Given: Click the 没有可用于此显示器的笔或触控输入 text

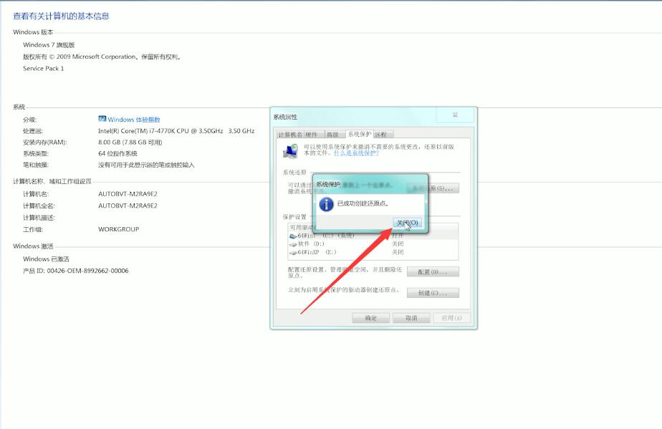Looking at the screenshot, I should tap(146, 165).
